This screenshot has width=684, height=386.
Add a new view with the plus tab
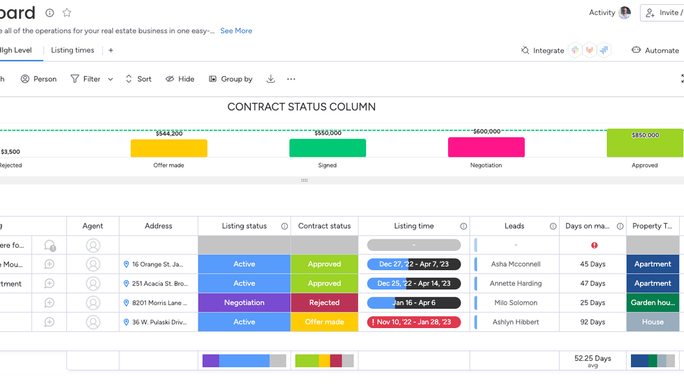point(111,50)
